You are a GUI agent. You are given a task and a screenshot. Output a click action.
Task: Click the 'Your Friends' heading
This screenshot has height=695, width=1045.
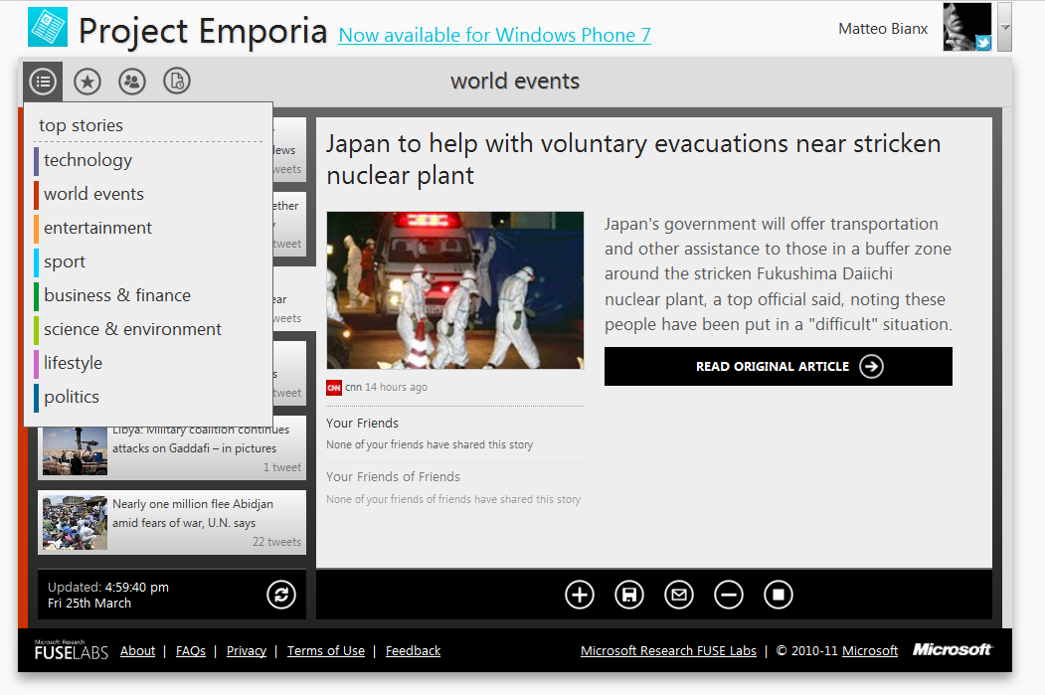[362, 424]
